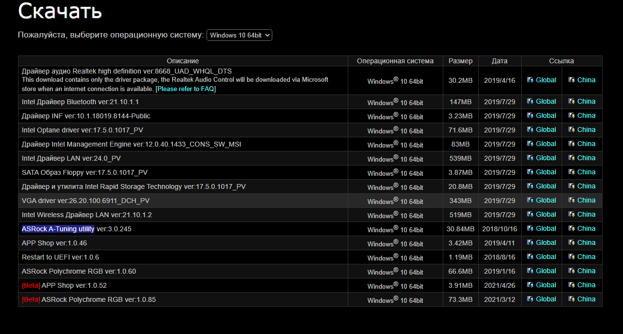Image resolution: width=623 pixels, height=334 pixels.
Task: Download APP Shop 1.0.46 via Global link
Action: click(x=546, y=242)
